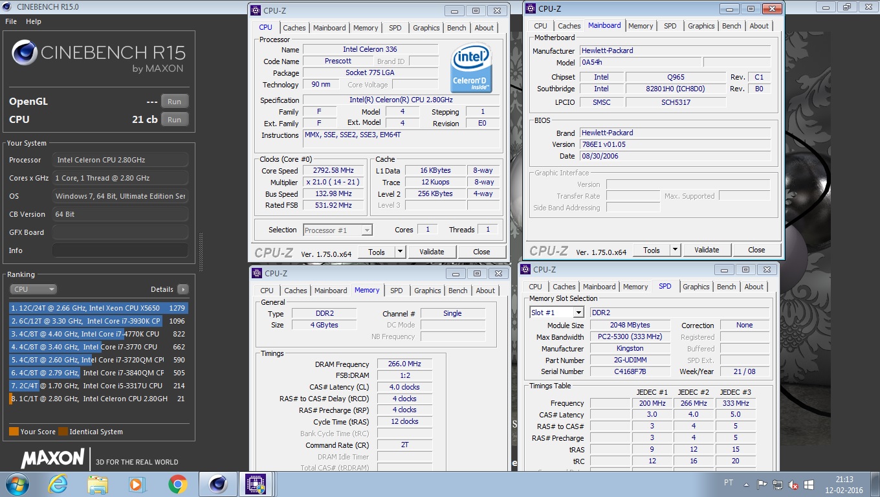Open the network status tray icon

(x=777, y=485)
